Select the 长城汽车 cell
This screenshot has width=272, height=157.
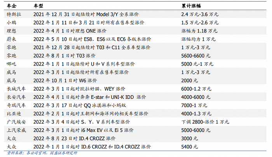(x=16, y=89)
